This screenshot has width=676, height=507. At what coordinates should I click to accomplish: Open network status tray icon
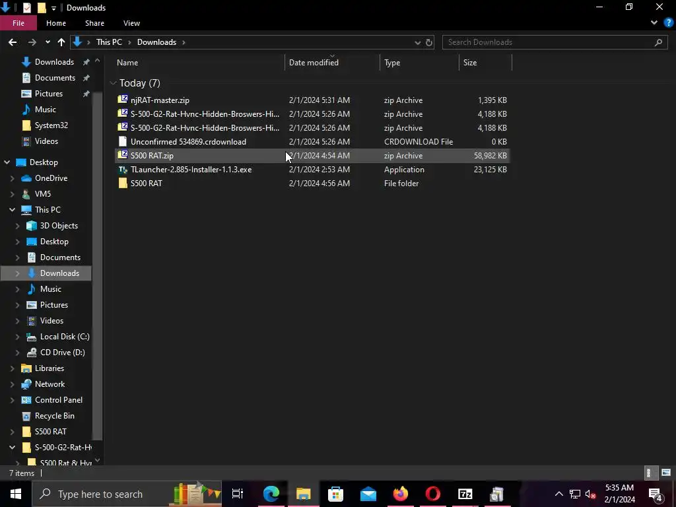(575, 494)
